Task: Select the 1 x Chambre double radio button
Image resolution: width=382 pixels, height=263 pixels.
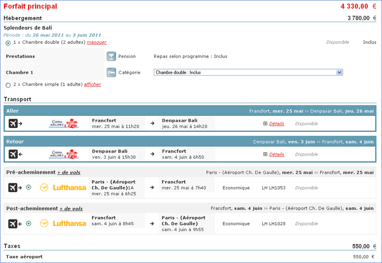Action: [x=8, y=43]
